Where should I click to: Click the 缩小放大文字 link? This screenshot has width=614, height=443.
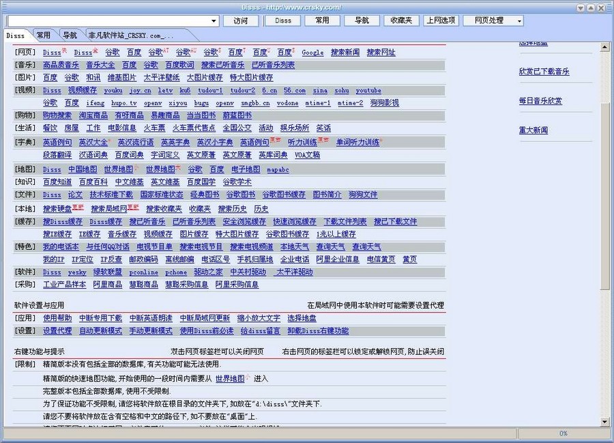(259, 319)
